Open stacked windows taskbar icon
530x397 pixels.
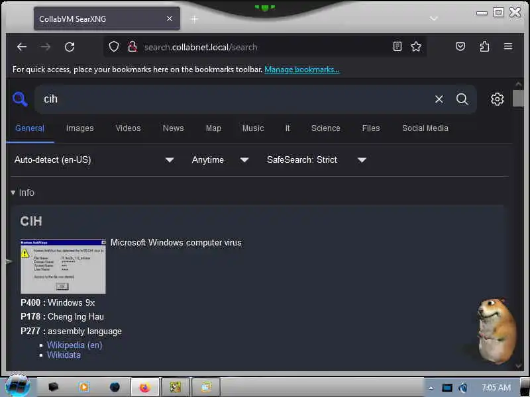(206, 387)
